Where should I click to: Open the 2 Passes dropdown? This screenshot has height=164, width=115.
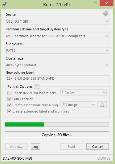84,93
